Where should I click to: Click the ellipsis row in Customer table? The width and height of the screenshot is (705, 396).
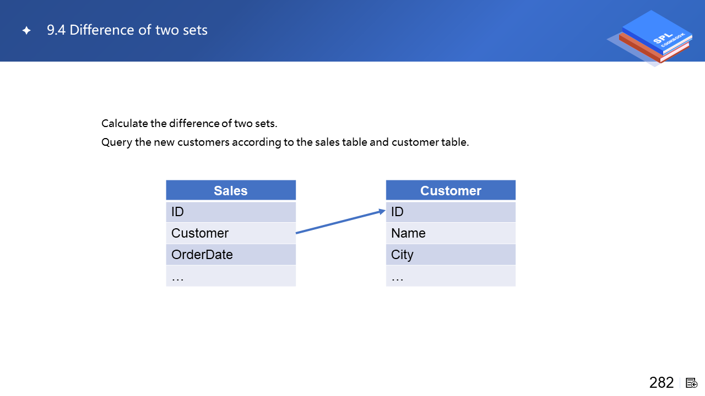pyautogui.click(x=451, y=276)
